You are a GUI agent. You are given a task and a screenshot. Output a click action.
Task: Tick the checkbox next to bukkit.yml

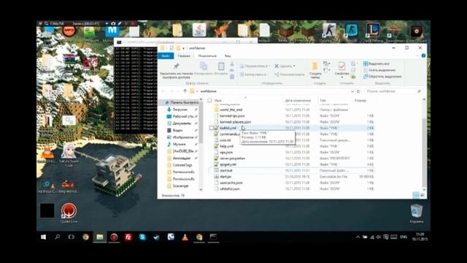point(211,128)
